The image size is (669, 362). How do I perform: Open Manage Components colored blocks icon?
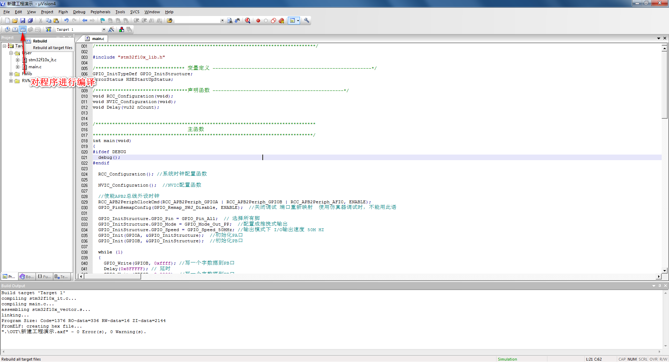point(121,30)
